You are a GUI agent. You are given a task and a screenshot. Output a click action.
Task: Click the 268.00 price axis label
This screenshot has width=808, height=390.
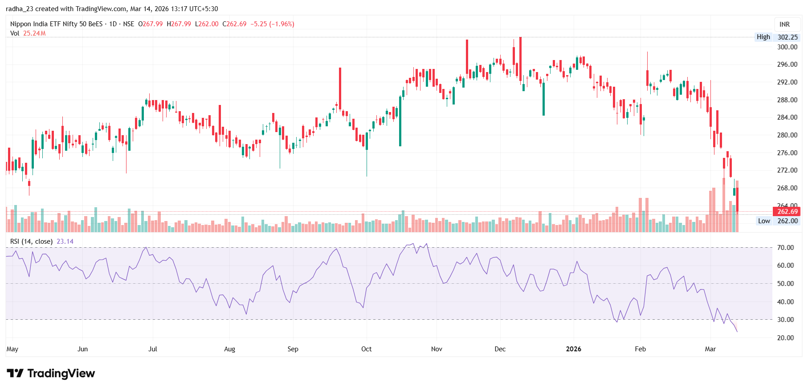[787, 188]
